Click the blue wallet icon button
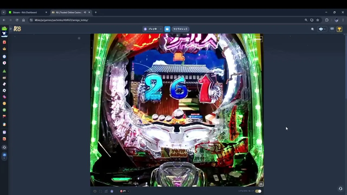Viewport: 347px width, 195px height. pos(167,29)
